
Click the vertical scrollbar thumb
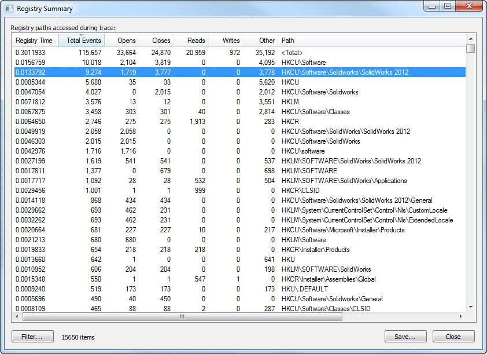471,49
